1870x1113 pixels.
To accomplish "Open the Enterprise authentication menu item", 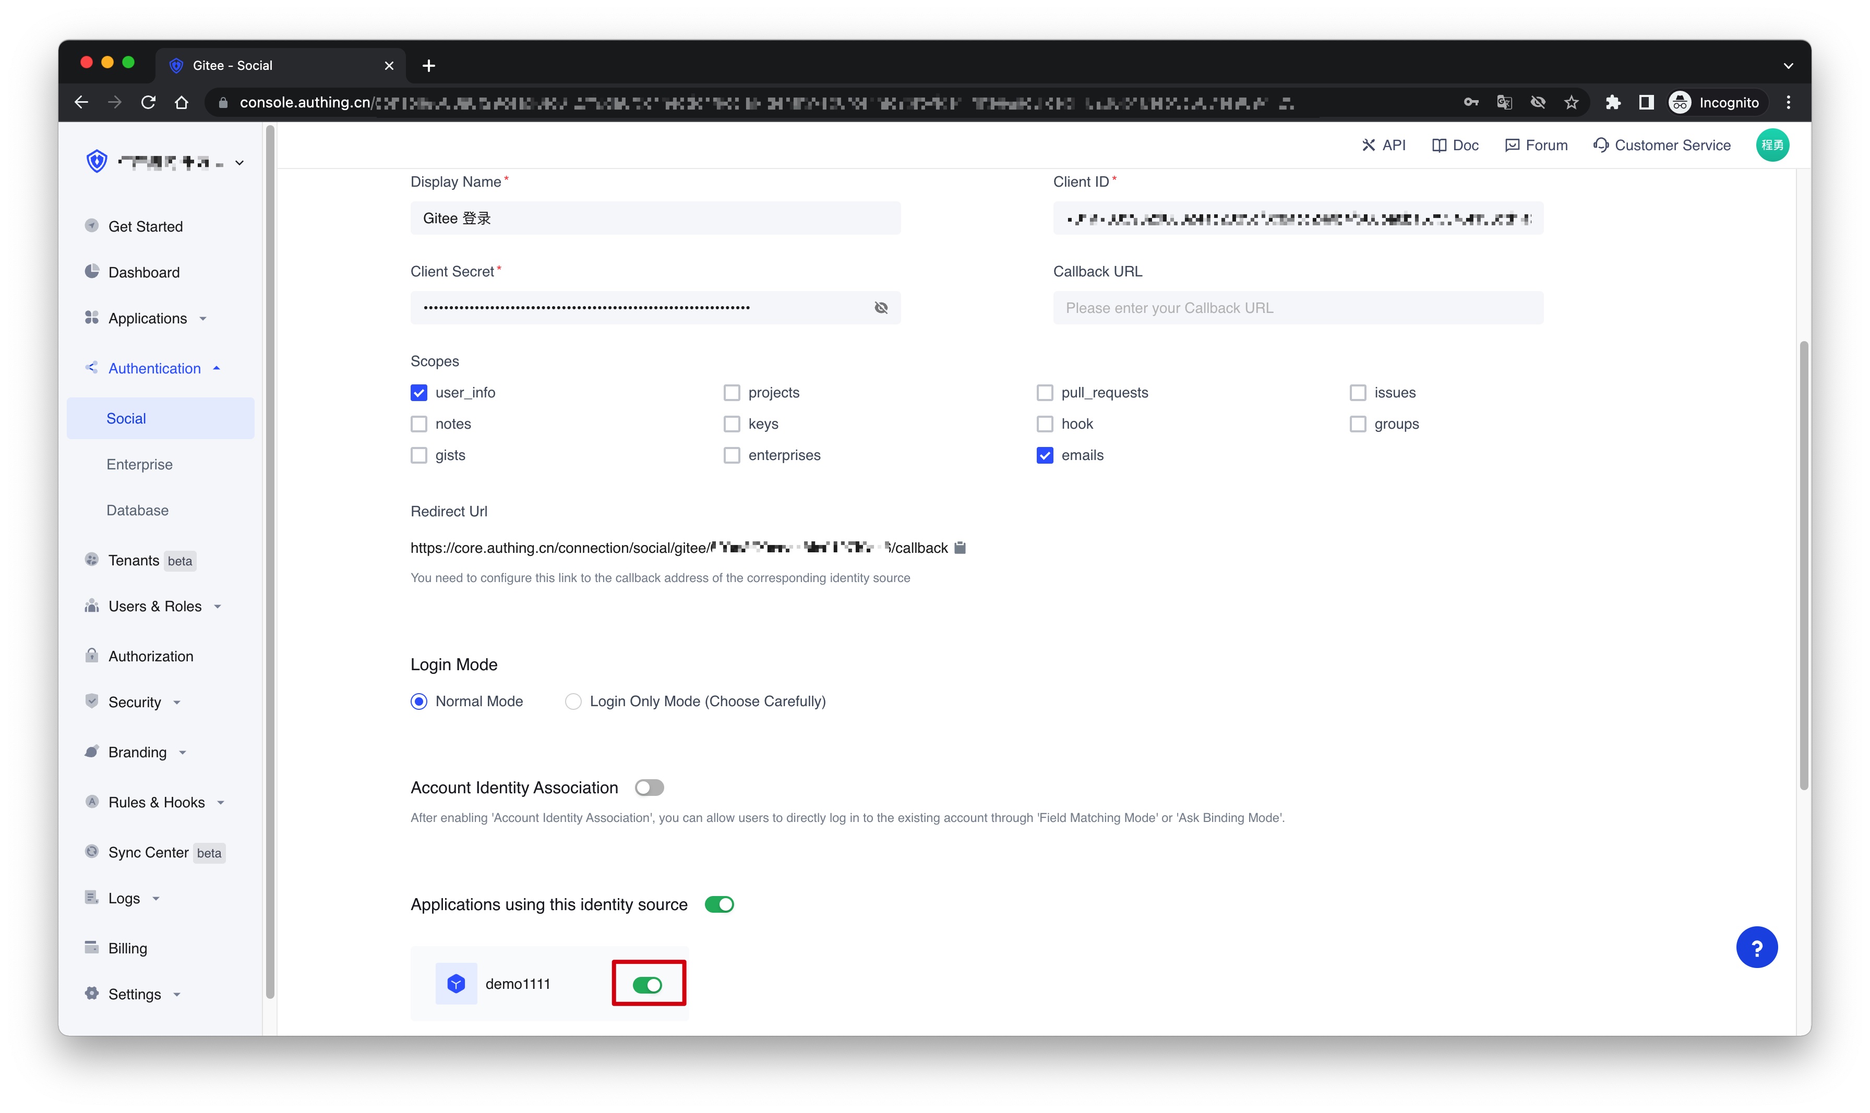I will (139, 464).
